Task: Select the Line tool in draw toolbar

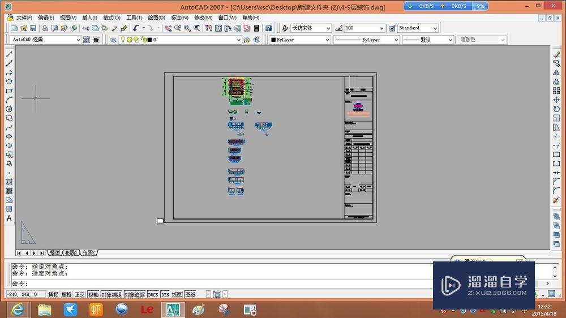Action: (9, 54)
